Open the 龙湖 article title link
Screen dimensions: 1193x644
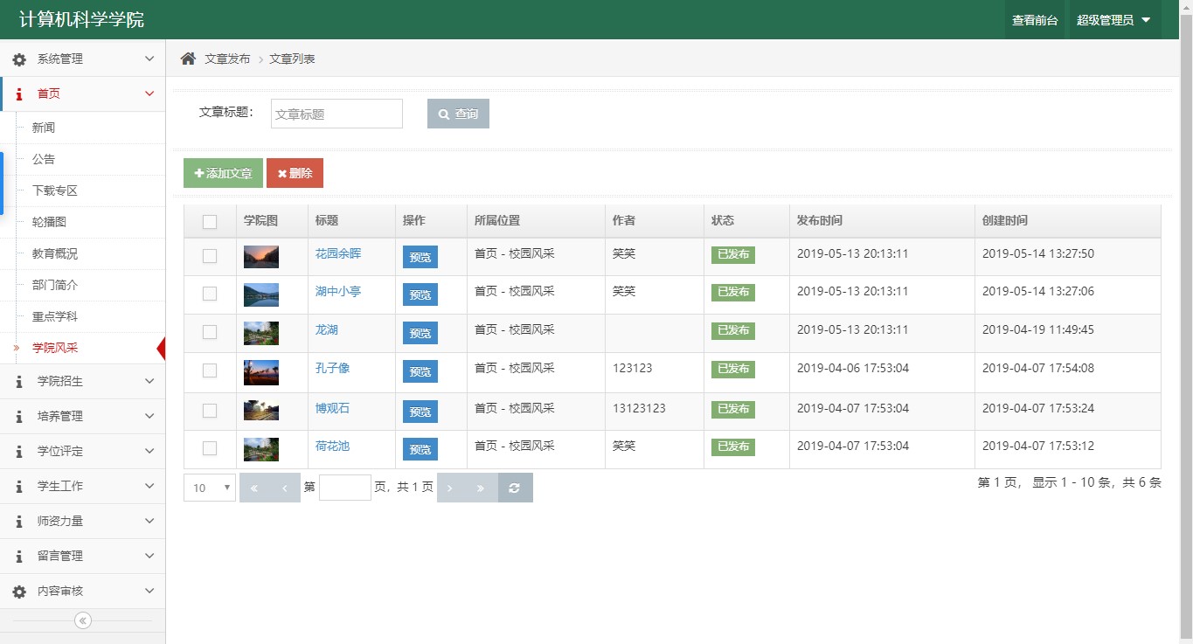point(326,330)
